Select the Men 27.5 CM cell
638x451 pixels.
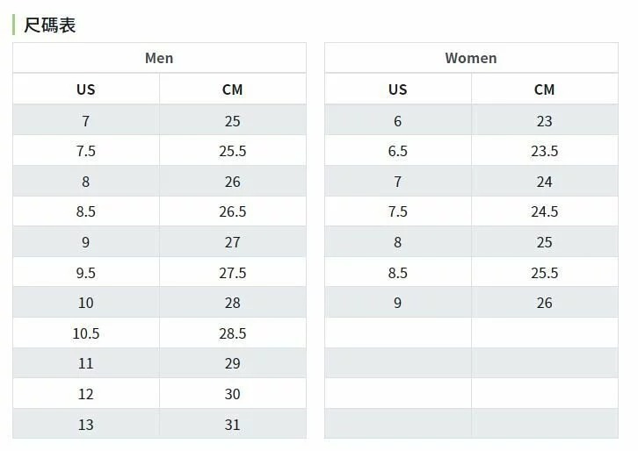(x=232, y=273)
